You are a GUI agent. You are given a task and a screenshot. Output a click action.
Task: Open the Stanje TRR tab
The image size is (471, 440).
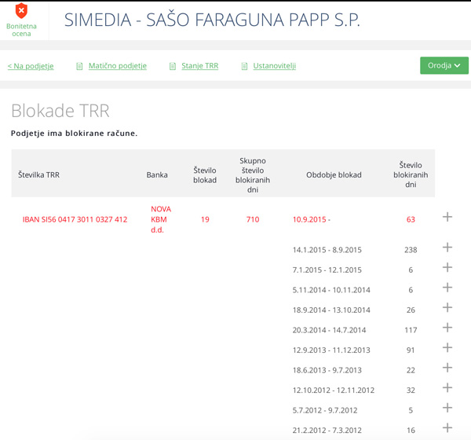(x=199, y=66)
